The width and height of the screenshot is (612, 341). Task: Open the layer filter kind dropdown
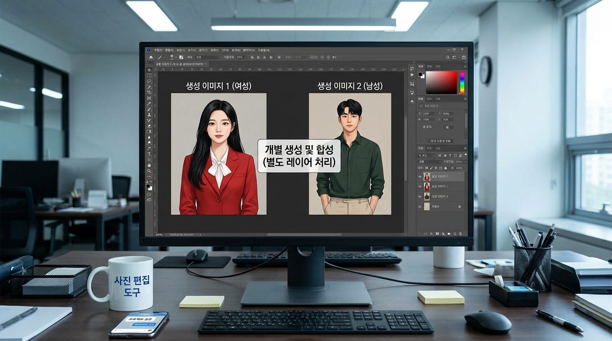426,155
